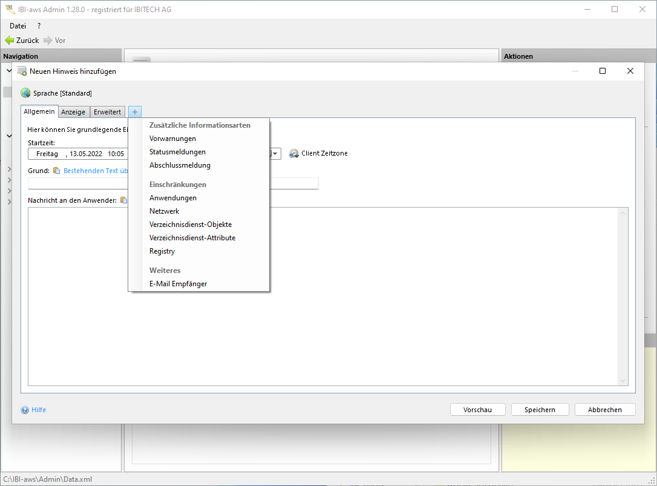Click the paste icon beside Grund
The width and height of the screenshot is (657, 486).
(x=56, y=171)
